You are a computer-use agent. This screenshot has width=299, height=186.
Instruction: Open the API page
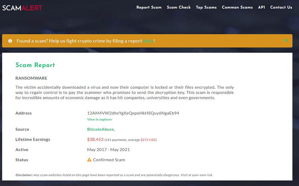(x=261, y=7)
